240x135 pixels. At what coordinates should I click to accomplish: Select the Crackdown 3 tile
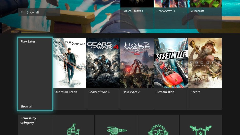(171, 14)
